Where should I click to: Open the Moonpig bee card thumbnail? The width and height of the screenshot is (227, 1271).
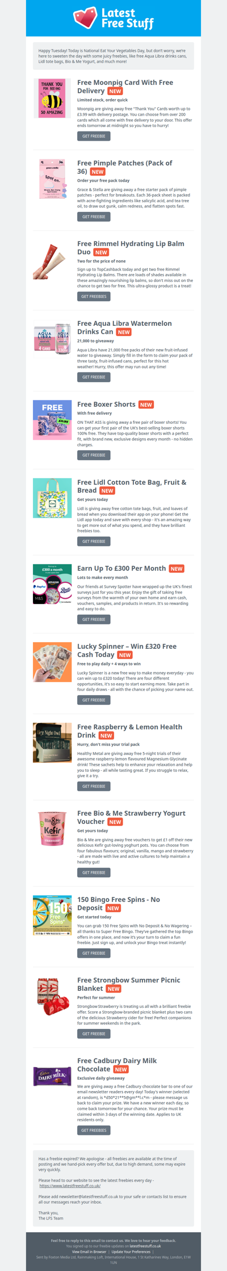(52, 99)
